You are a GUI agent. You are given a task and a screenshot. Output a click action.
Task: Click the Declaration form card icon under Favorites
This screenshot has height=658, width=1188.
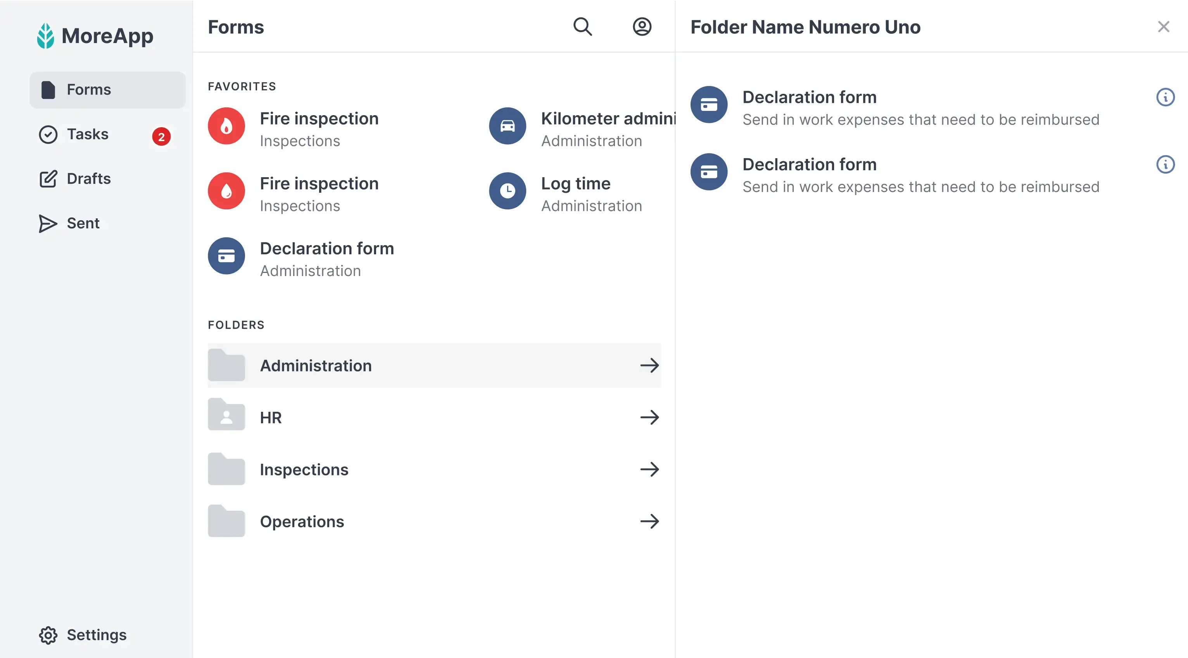[226, 256]
